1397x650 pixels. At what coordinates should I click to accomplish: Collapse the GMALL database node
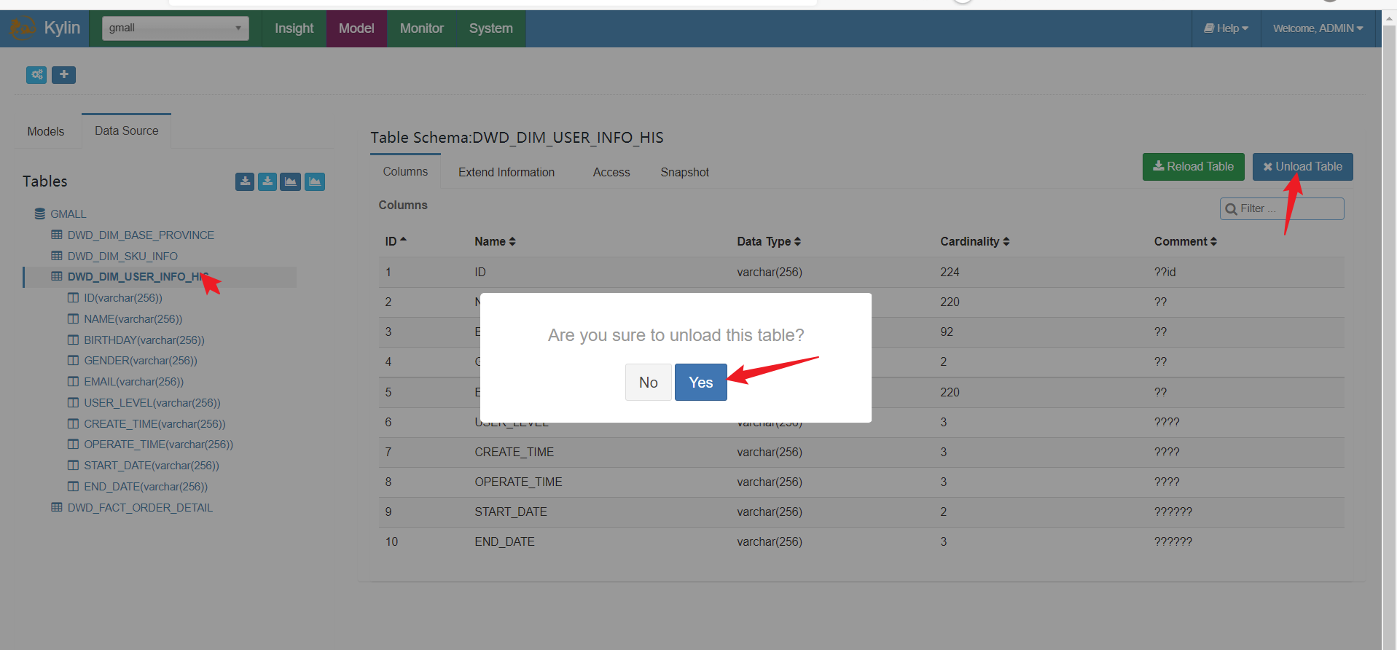(68, 214)
